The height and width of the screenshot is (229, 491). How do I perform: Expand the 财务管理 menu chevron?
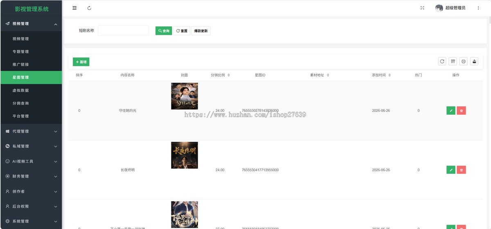point(56,177)
